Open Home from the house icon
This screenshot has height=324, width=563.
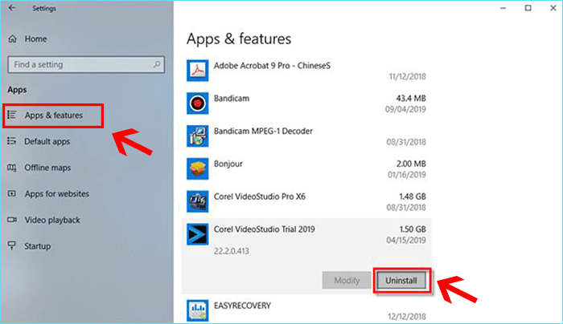point(13,38)
